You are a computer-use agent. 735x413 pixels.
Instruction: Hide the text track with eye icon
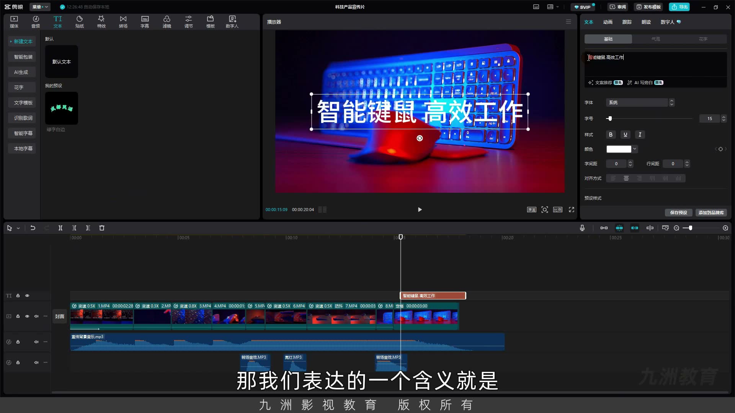tap(27, 296)
